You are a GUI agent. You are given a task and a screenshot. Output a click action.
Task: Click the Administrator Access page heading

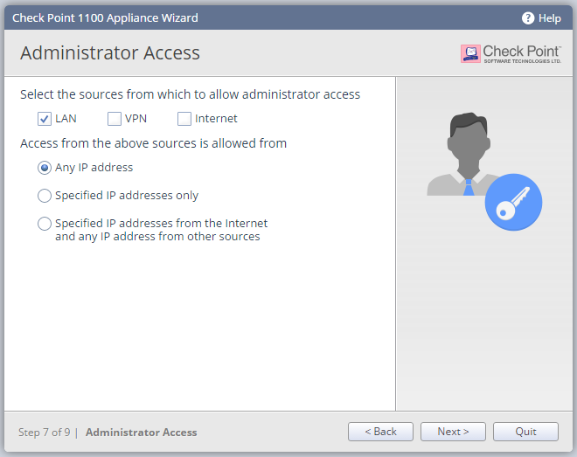[x=110, y=52]
